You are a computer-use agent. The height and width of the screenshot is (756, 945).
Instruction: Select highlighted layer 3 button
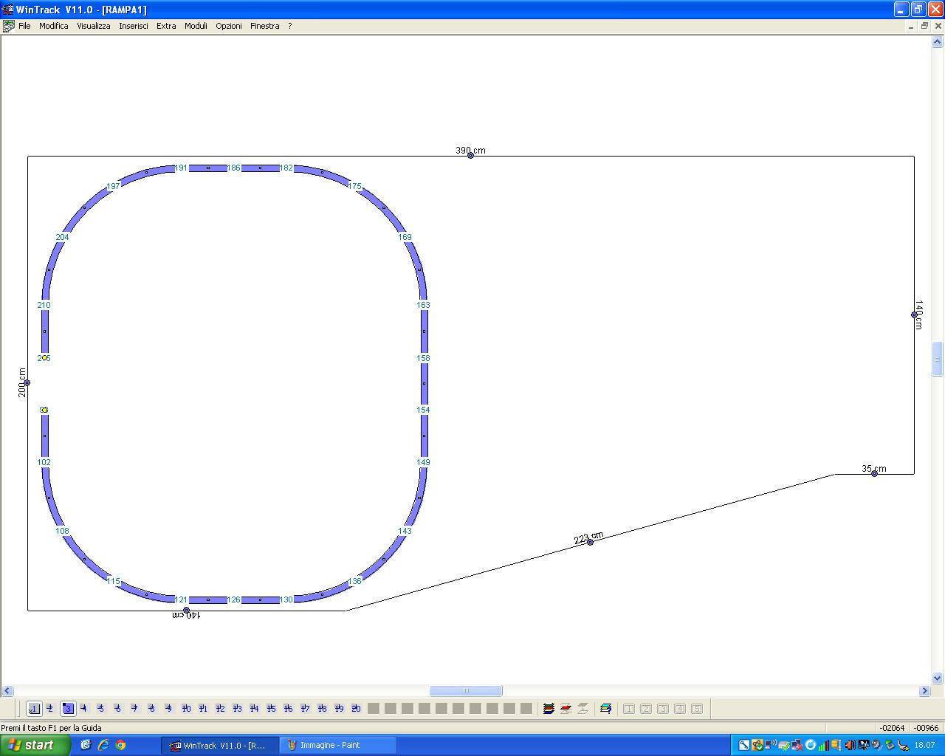pyautogui.click(x=68, y=709)
